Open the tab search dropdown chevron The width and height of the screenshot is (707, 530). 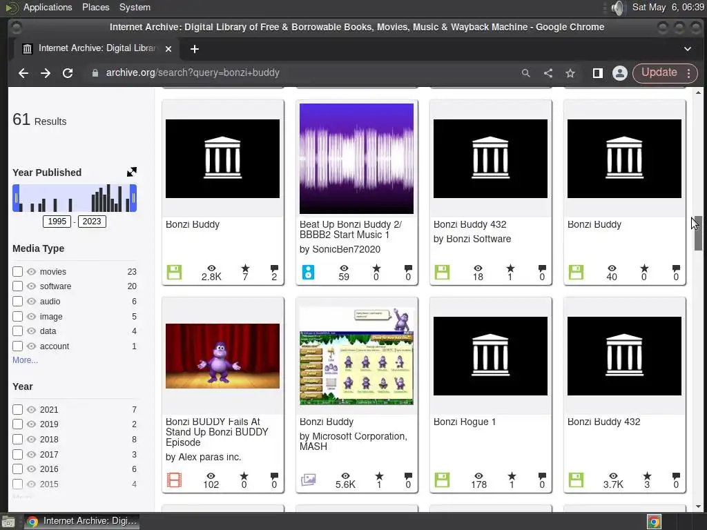tap(688, 49)
